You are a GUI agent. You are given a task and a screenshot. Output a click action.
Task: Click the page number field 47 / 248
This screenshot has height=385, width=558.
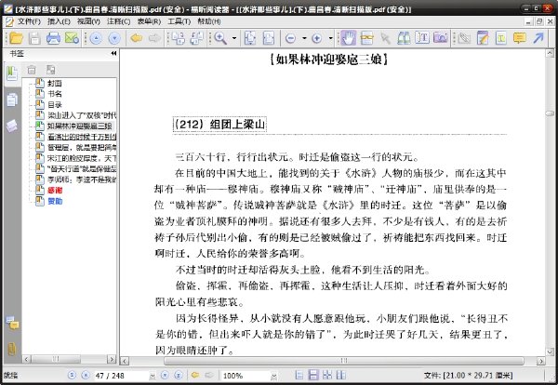click(x=121, y=376)
